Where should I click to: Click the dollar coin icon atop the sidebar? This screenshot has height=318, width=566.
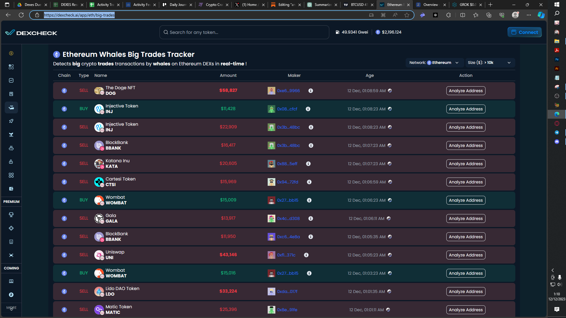11,53
